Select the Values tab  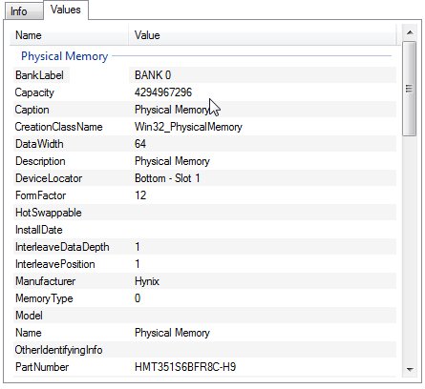coord(66,10)
